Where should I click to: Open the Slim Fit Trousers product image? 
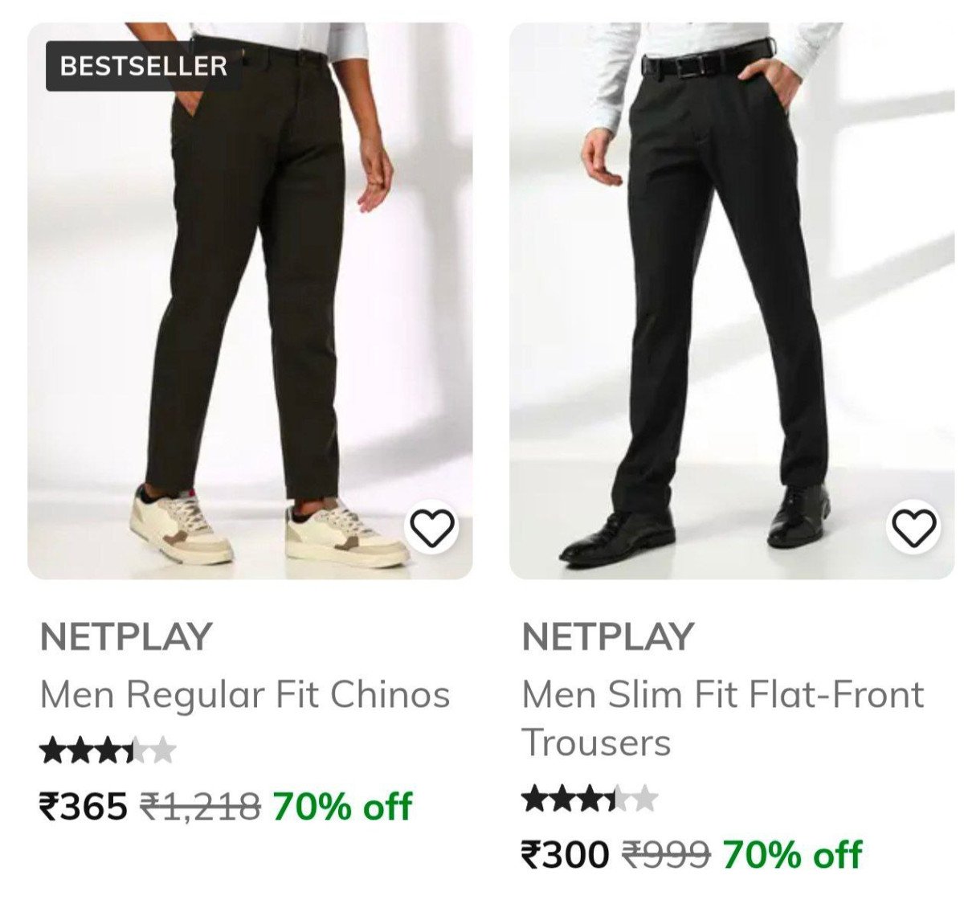[x=733, y=301]
